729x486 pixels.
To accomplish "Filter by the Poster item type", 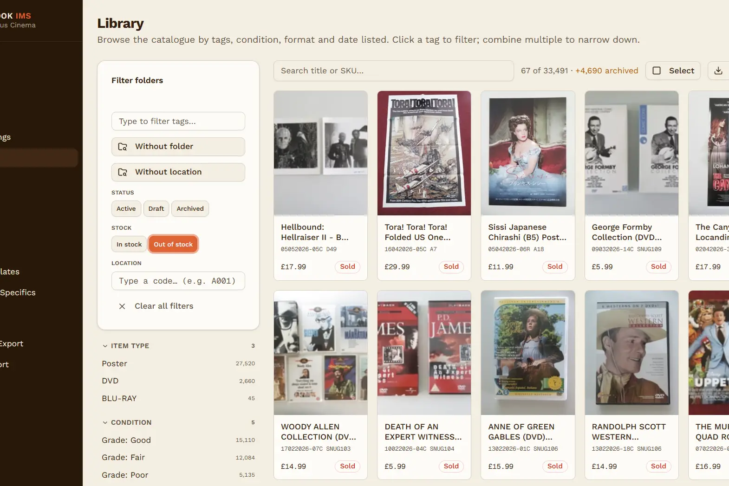I will click(178, 363).
